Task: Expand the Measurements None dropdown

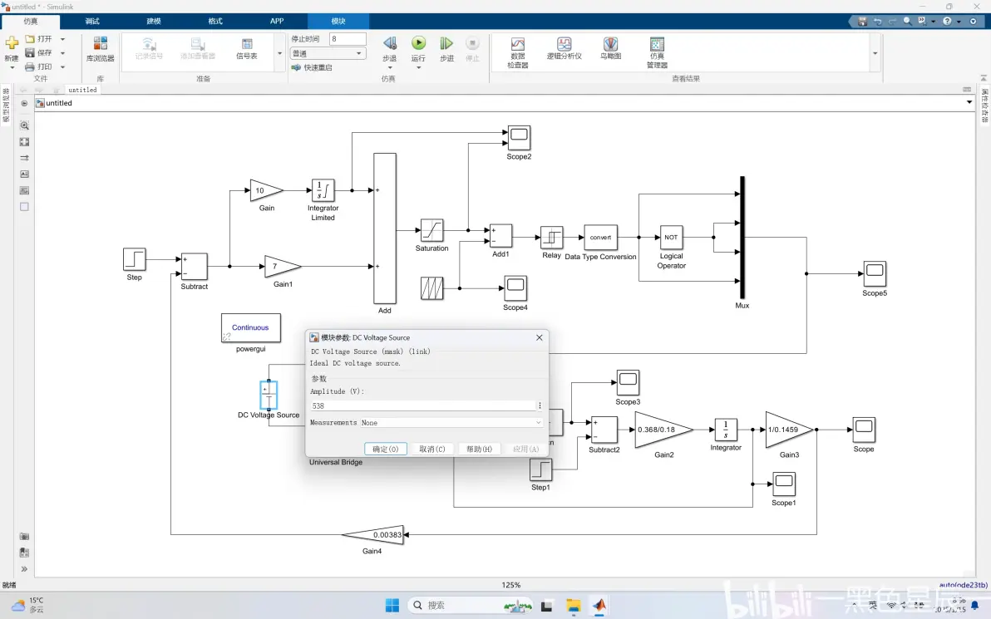Action: (451, 423)
